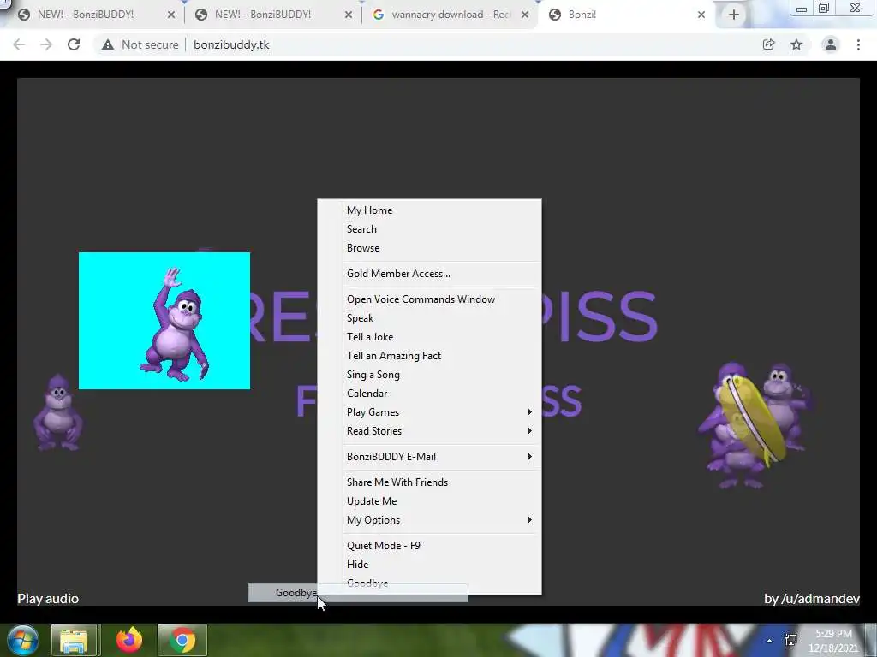This screenshot has height=657, width=877.
Task: Expand My Options submenu arrow
Action: pos(529,520)
